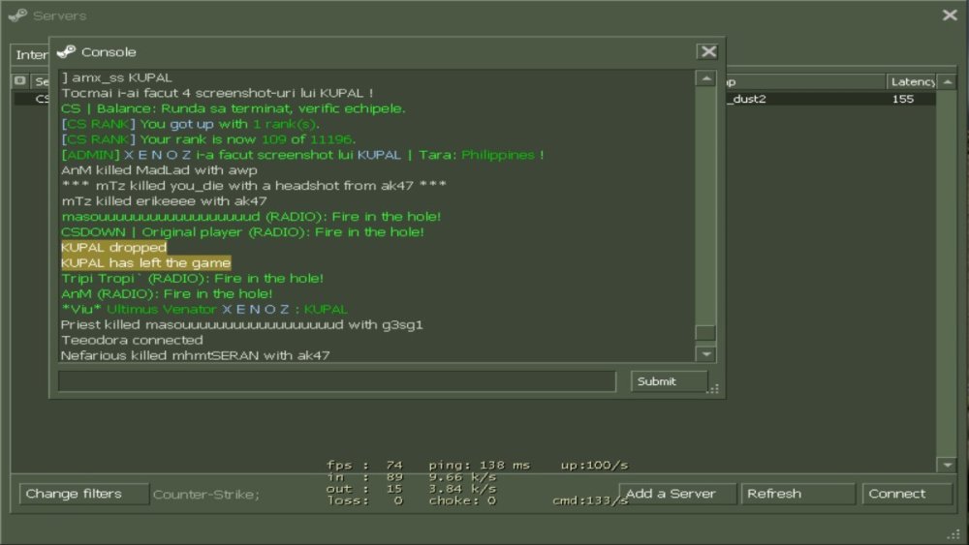Click 'You got up with 1 rank(s)' line
This screenshot has width=969, height=545.
[x=190, y=124]
